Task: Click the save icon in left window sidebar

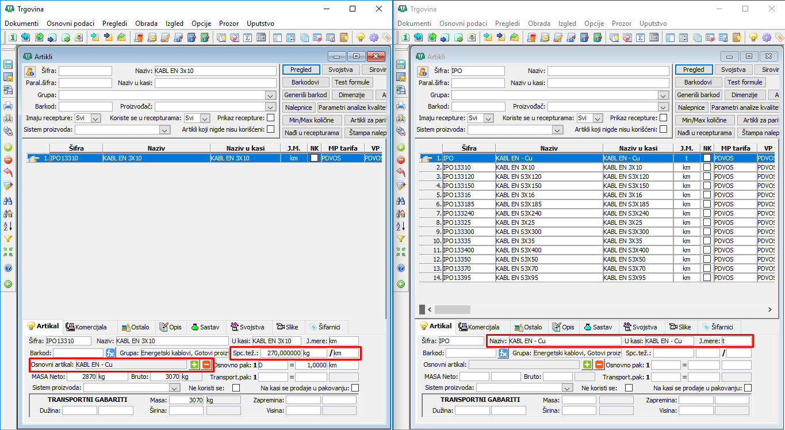Action: 8,64
